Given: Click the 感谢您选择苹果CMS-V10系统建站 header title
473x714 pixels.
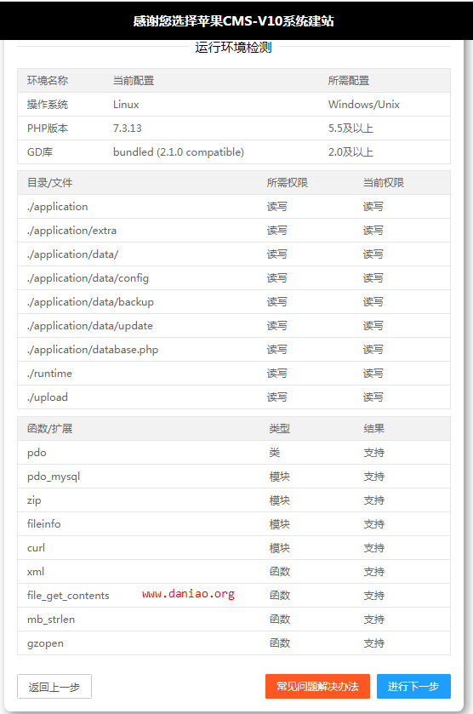Looking at the screenshot, I should [x=234, y=21].
